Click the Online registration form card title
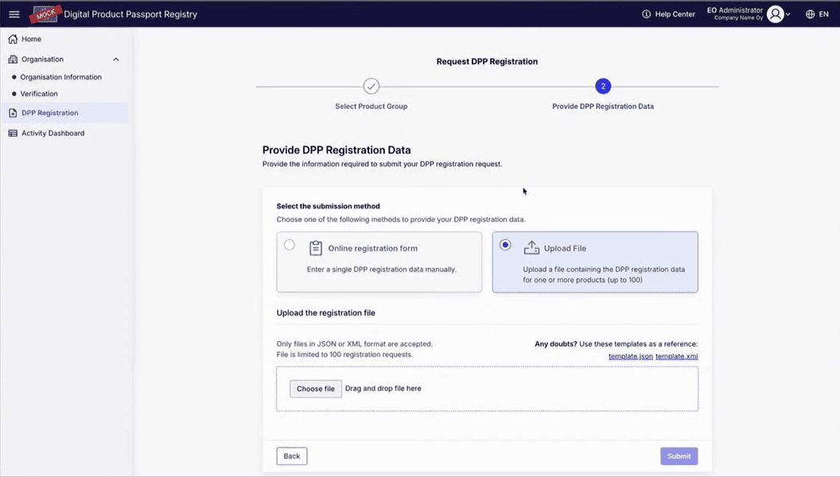Viewport: 840px width, 477px height. click(373, 248)
